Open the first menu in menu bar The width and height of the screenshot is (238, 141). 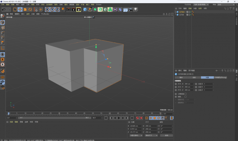tap(2, 5)
